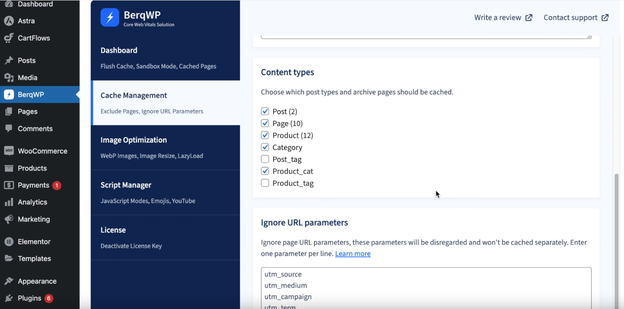
Task: Click the Products box icon
Action: click(9, 168)
